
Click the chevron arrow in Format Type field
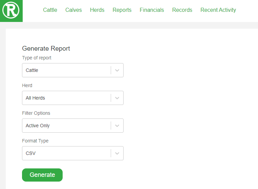point(117,154)
